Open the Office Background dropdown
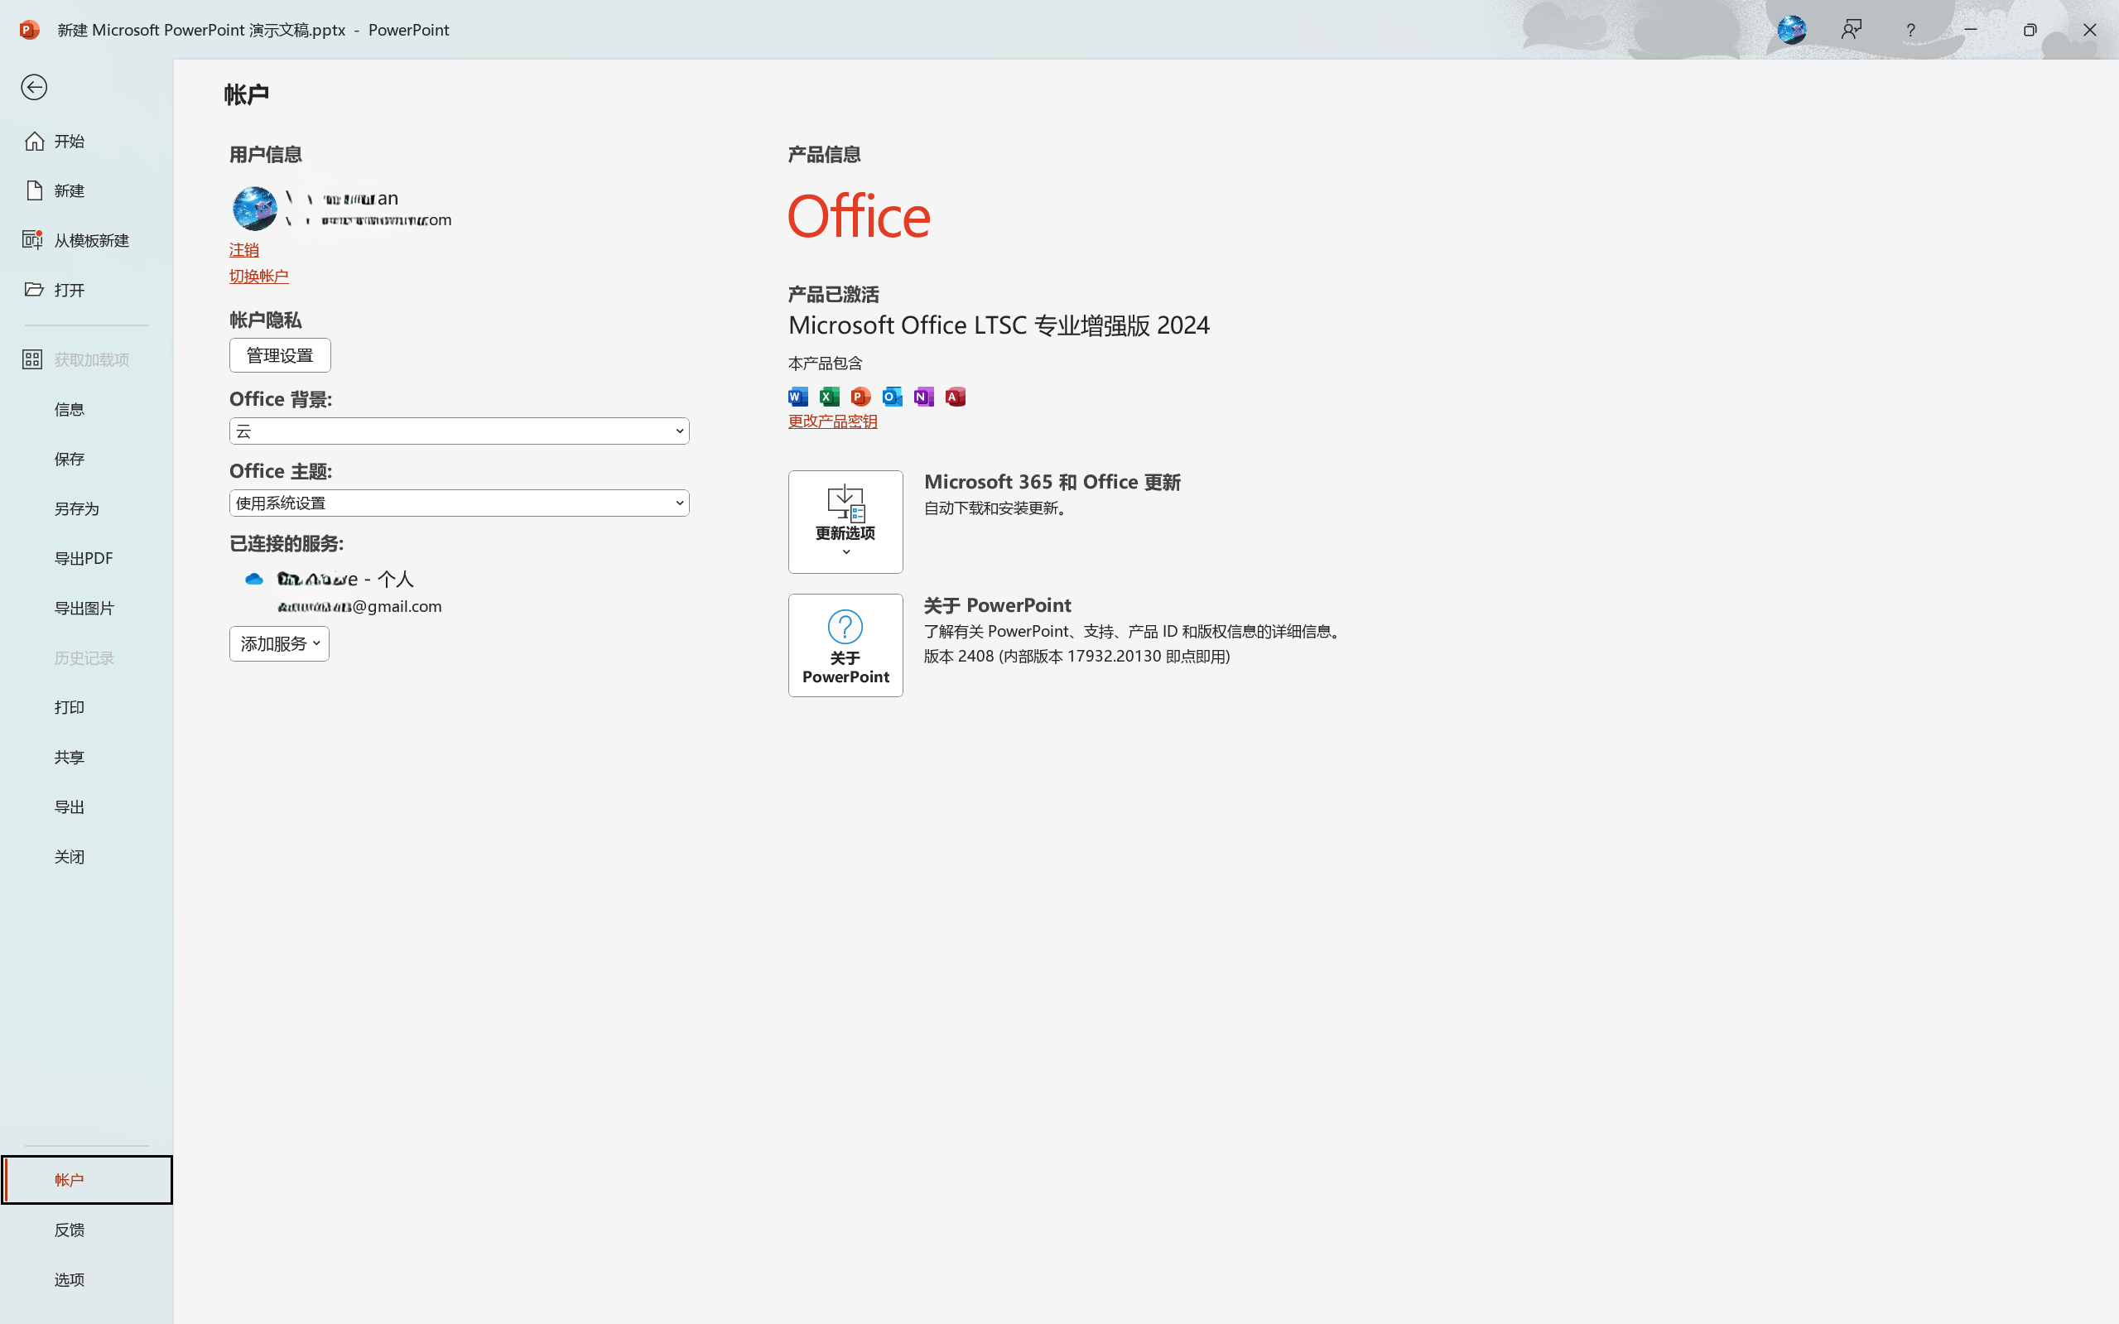 tap(459, 431)
